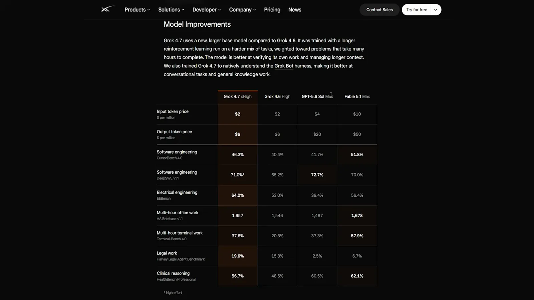Click the Input token price row label

[x=173, y=112]
